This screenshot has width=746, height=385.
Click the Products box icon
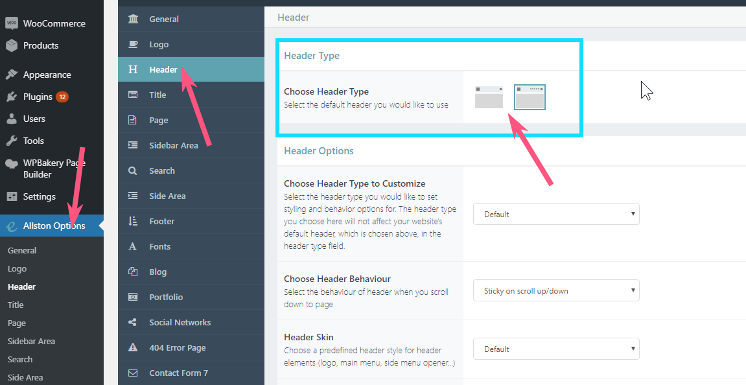12,45
